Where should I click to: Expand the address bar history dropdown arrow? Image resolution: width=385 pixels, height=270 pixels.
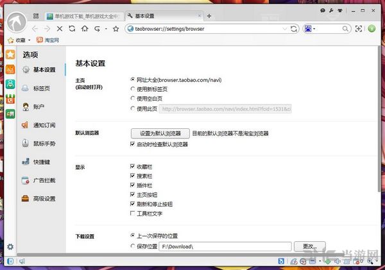click(x=284, y=29)
